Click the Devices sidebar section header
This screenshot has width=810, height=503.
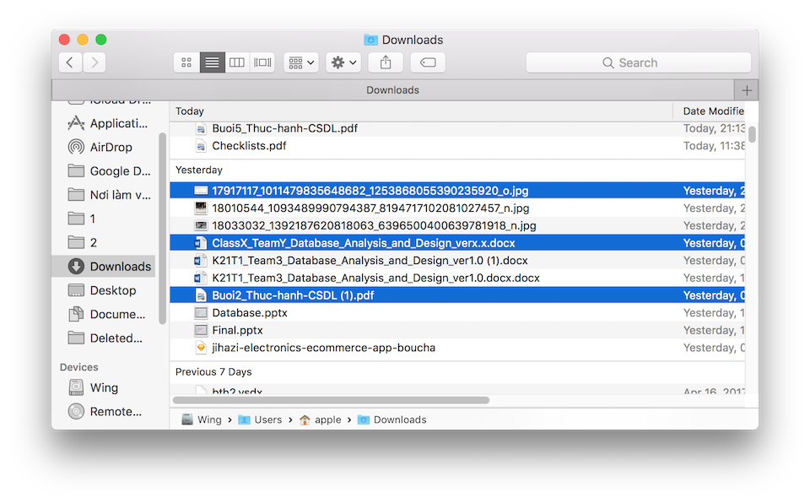(x=79, y=367)
